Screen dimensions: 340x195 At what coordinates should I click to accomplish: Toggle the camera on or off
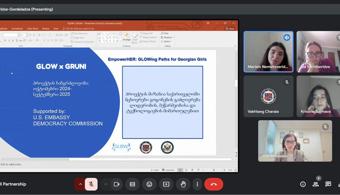[x=117, y=184]
